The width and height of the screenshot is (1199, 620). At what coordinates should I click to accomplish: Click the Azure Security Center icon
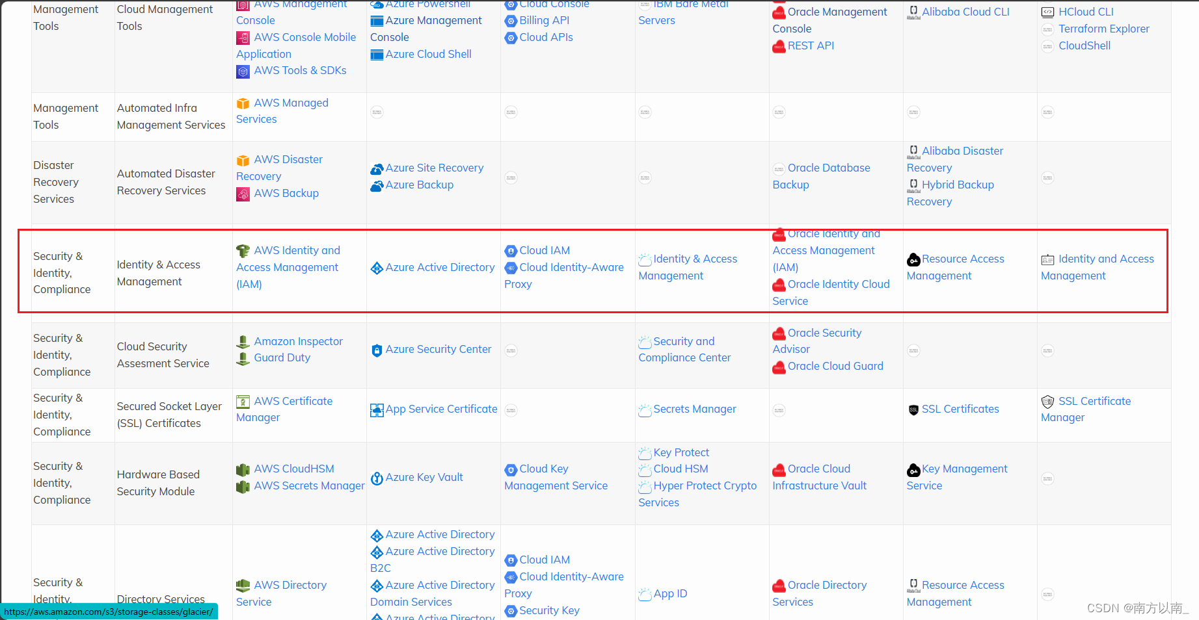pos(377,350)
